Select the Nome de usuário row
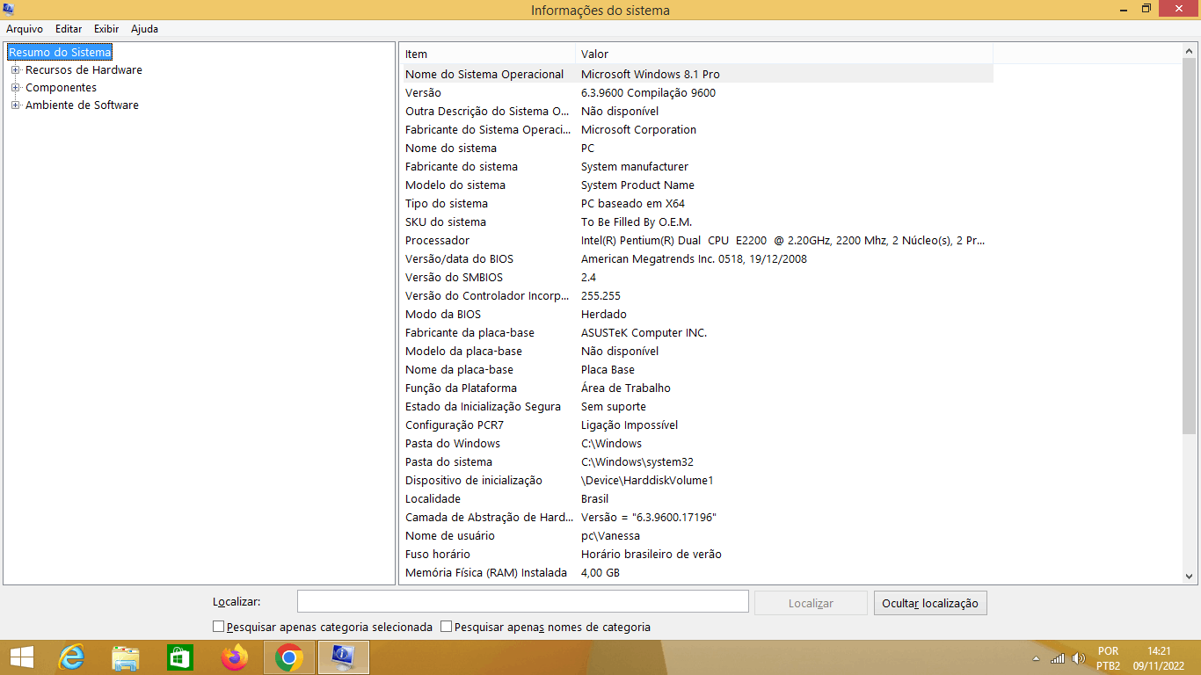This screenshot has height=675, width=1201. point(697,535)
